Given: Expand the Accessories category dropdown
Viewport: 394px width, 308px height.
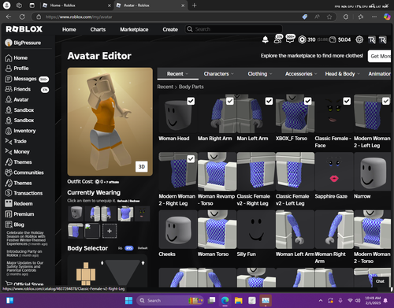Looking at the screenshot, I should 301,74.
